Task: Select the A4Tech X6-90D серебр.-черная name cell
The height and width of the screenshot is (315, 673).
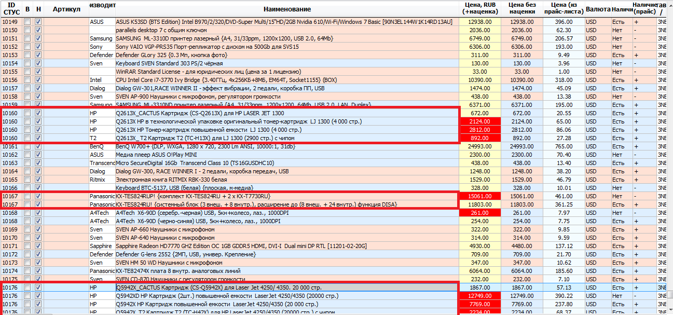Action: [x=287, y=213]
